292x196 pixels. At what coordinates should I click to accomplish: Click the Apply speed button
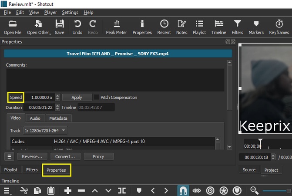77,97
